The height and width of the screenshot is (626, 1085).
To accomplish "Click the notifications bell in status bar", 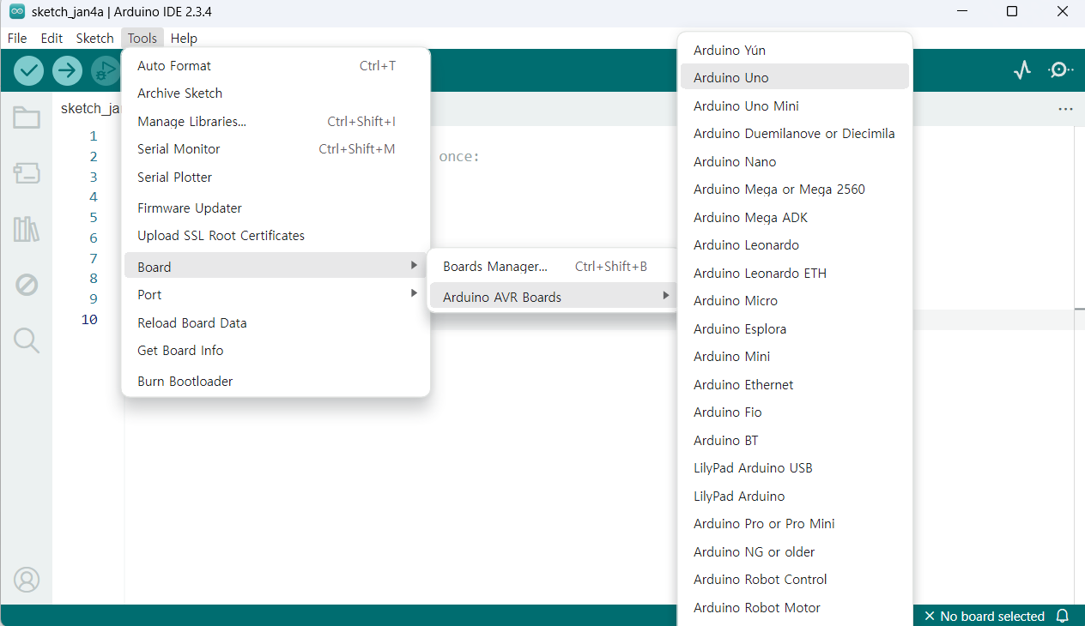I will coord(1063,616).
